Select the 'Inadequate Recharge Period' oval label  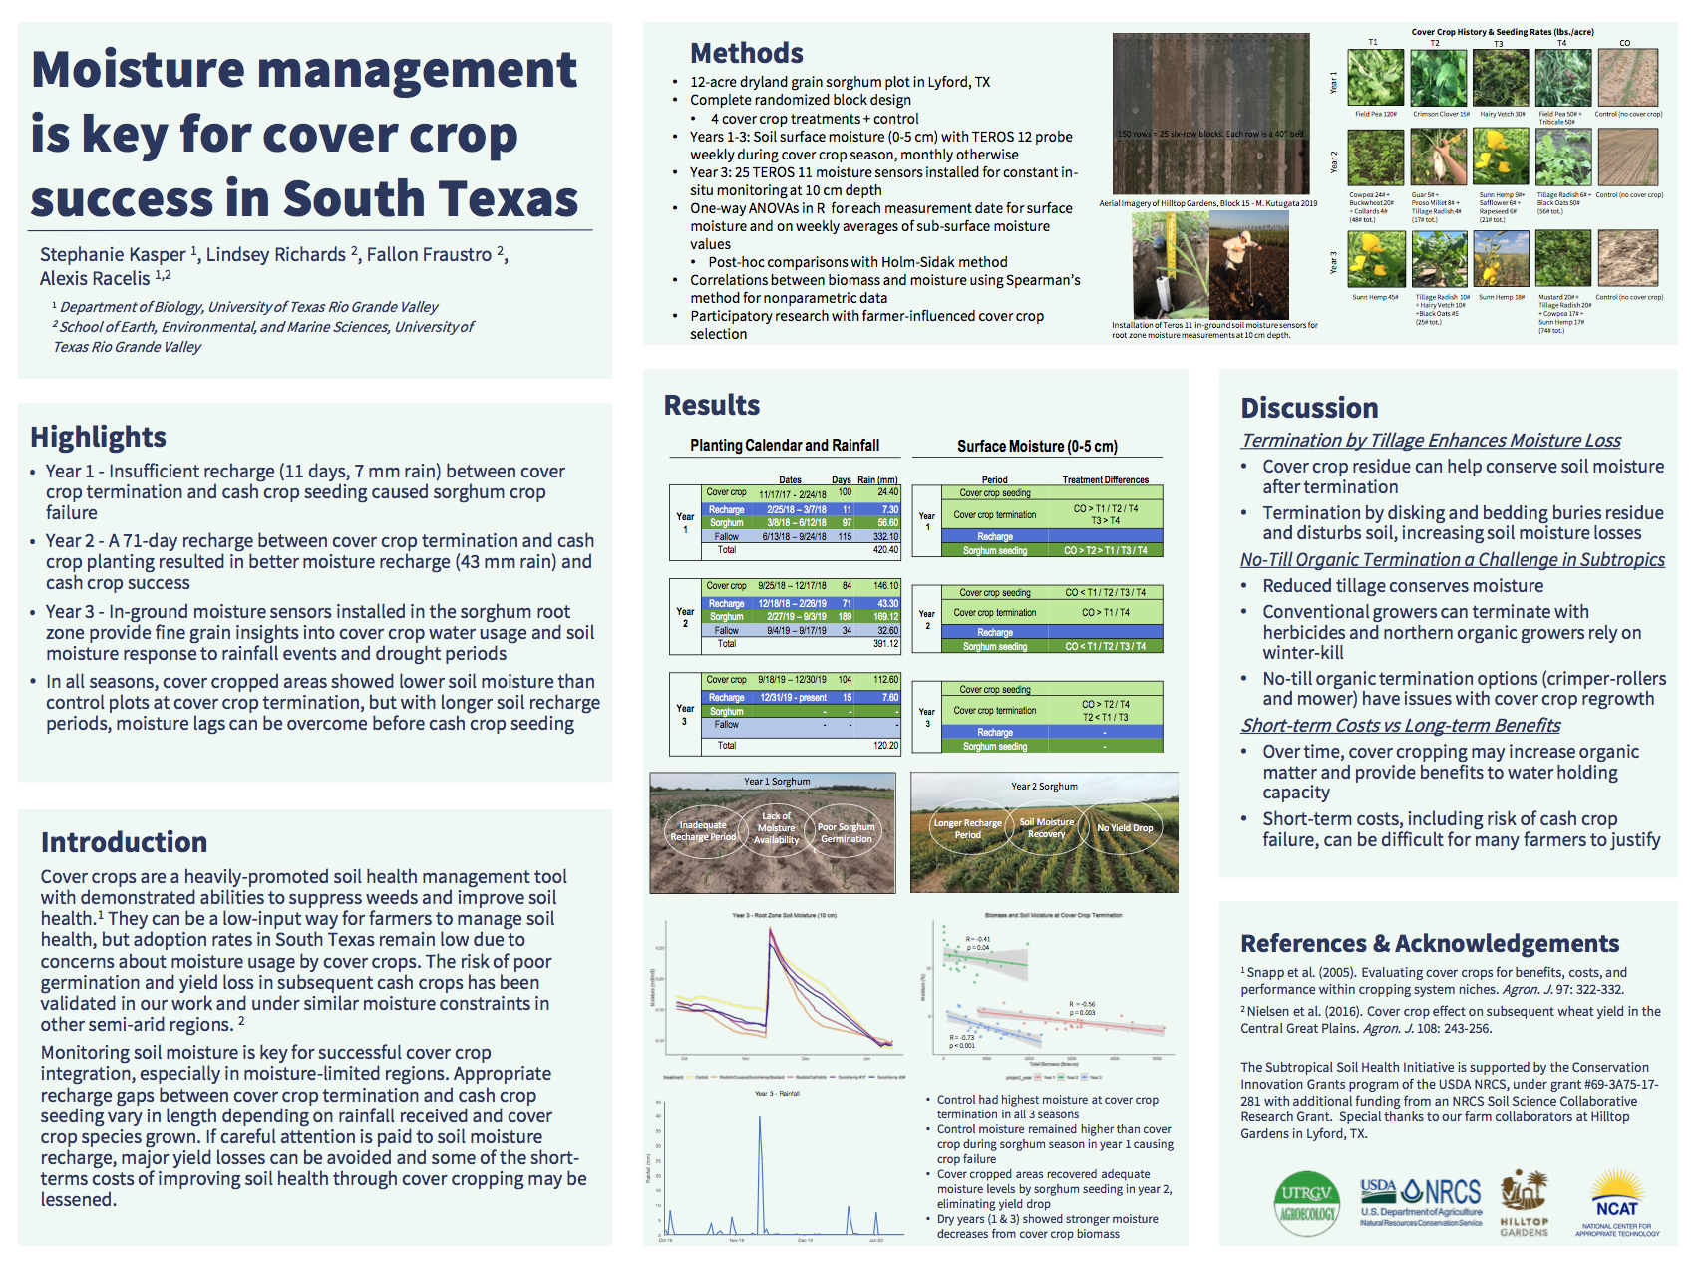click(x=703, y=831)
